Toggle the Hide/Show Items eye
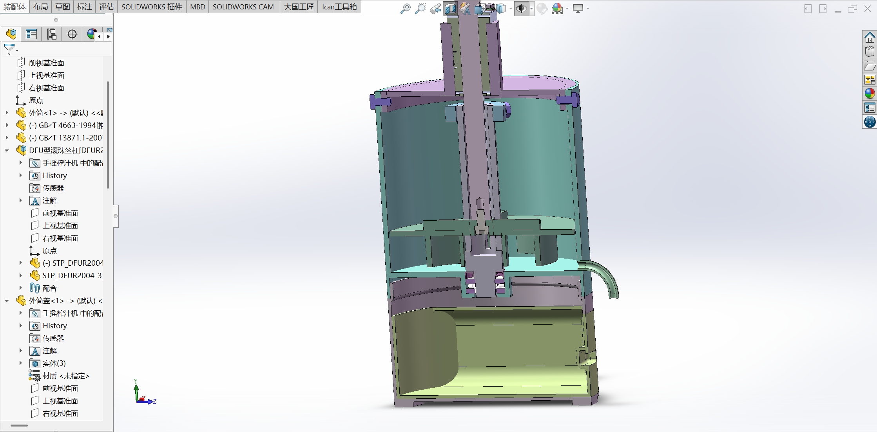877x432 pixels. pos(521,8)
